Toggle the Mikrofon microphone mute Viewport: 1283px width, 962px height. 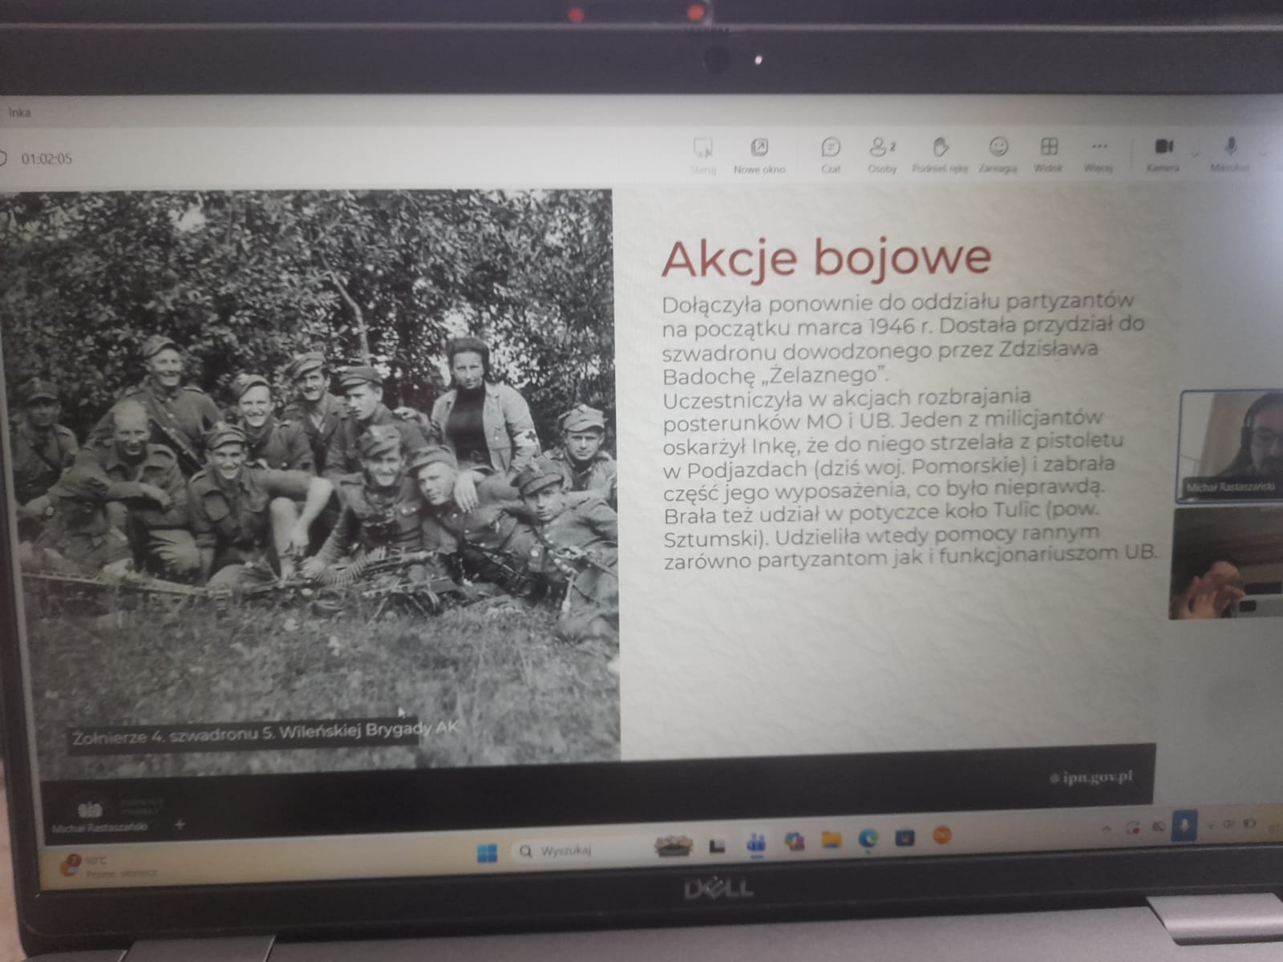click(x=1230, y=152)
